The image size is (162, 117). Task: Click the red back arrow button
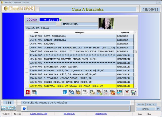point(28,92)
